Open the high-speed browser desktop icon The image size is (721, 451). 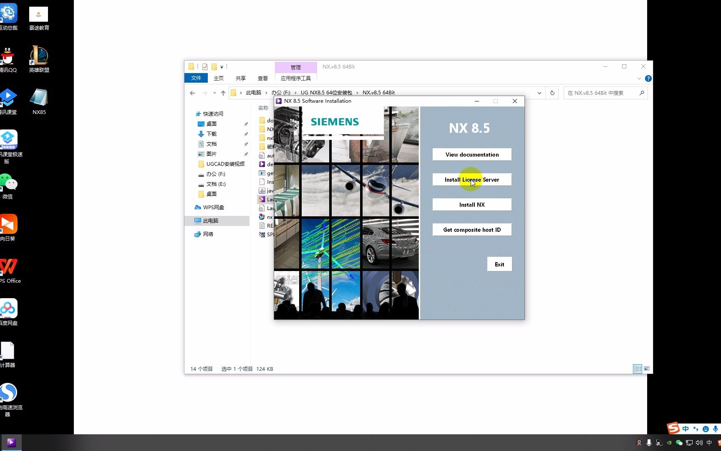pos(9,400)
